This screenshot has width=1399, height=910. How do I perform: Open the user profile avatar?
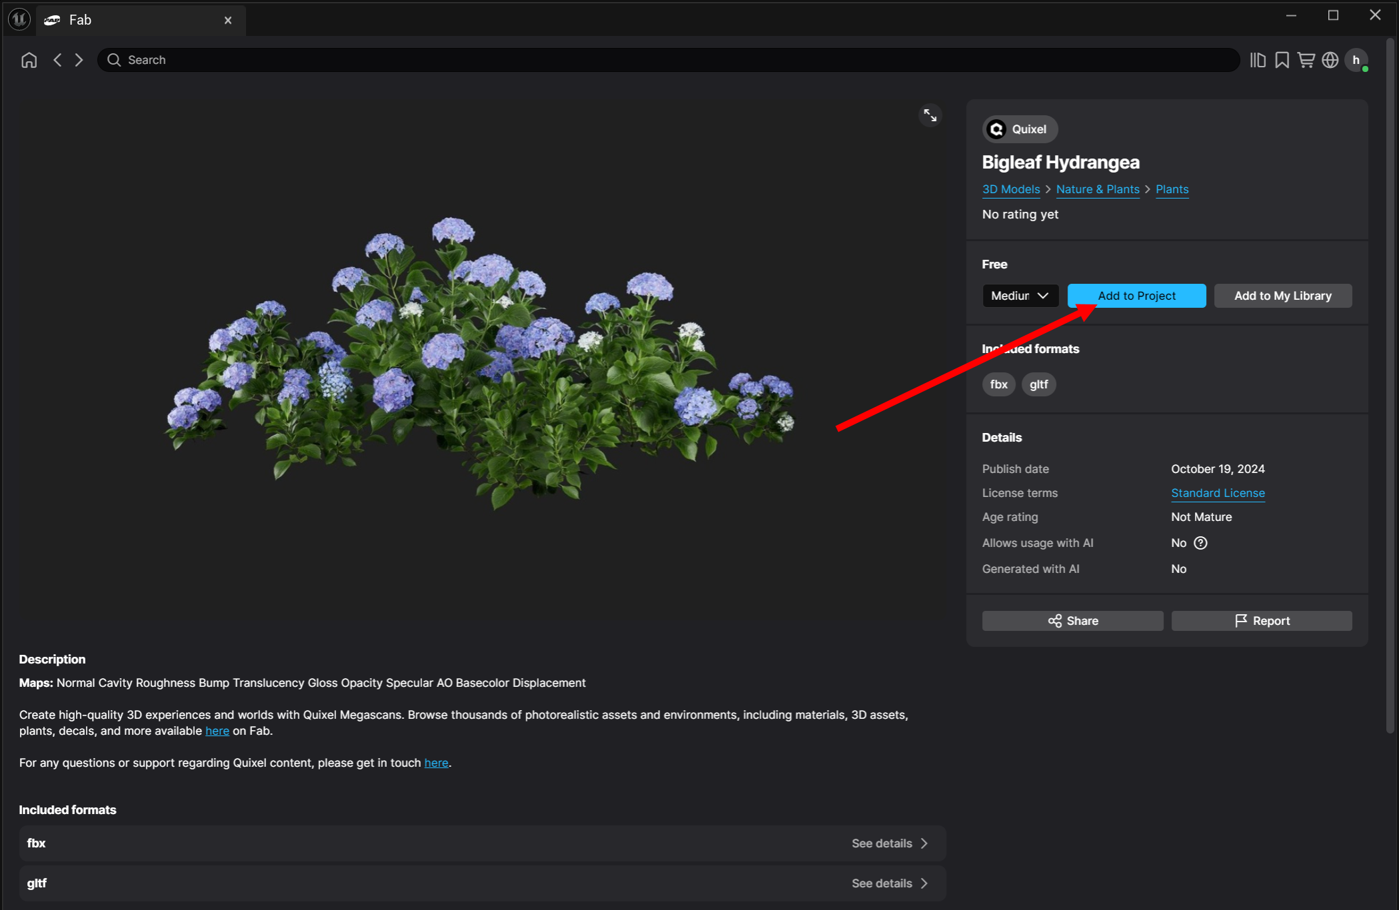[1356, 60]
